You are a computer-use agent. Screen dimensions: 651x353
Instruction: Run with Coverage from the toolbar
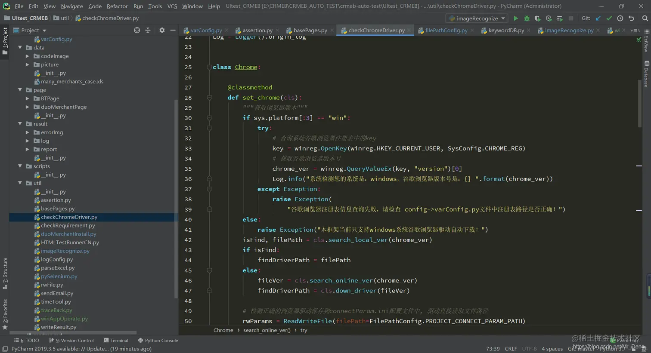coord(537,18)
